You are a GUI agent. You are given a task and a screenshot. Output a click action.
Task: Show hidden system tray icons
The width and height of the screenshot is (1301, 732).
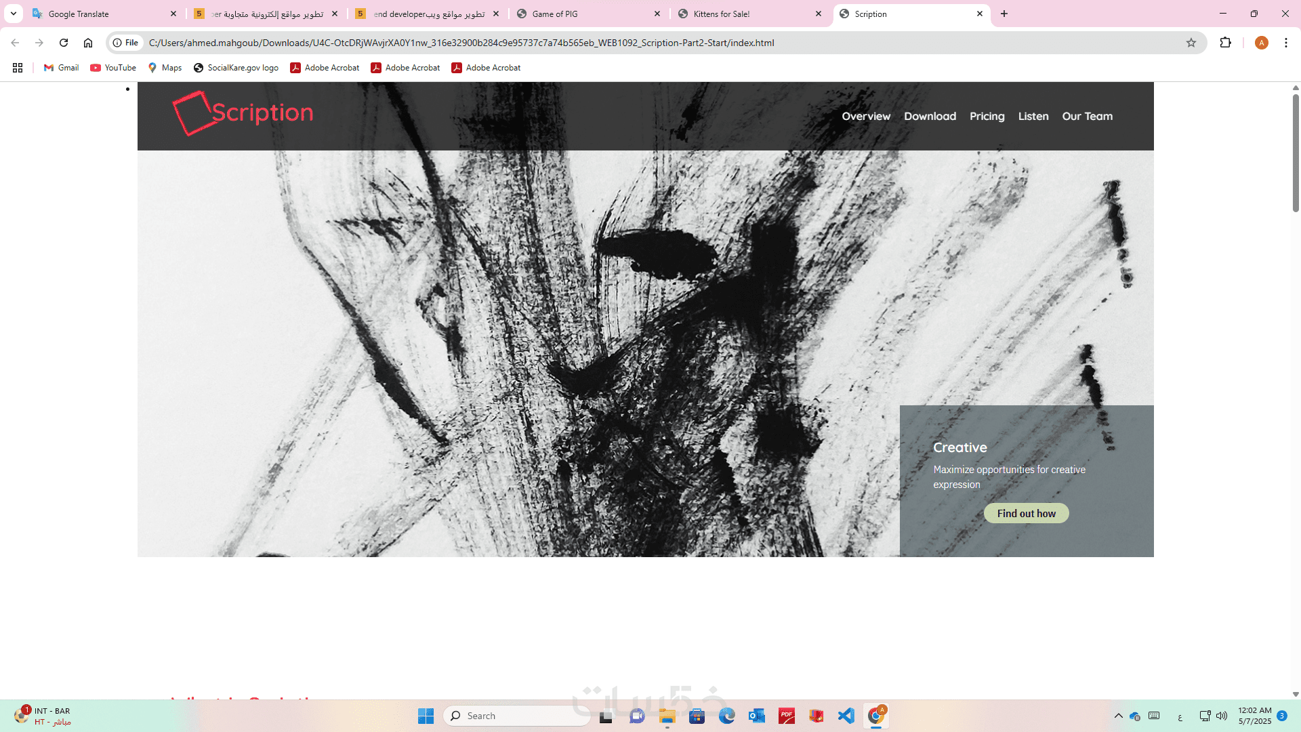point(1119,716)
